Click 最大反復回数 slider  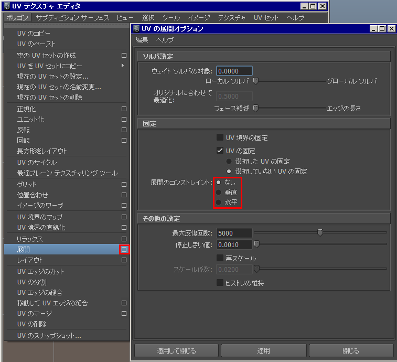pyautogui.click(x=320, y=232)
